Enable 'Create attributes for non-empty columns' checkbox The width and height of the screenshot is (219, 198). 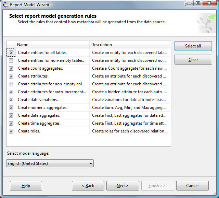(11, 84)
